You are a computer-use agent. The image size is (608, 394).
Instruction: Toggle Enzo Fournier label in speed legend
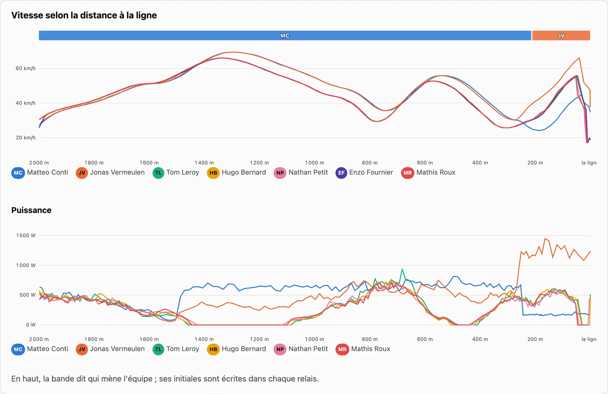click(371, 172)
